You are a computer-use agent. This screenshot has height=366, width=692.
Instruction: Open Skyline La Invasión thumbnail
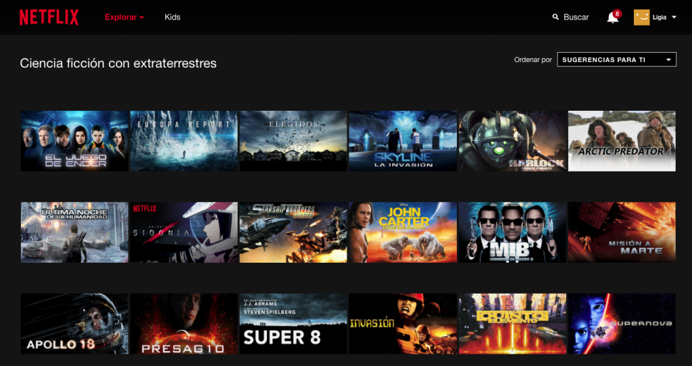(x=403, y=141)
